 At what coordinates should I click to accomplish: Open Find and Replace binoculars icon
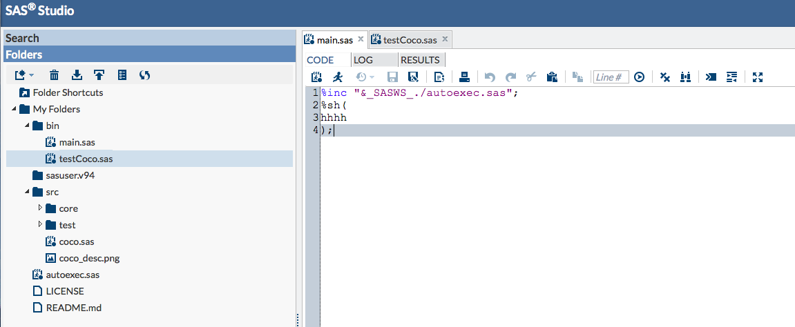tap(685, 77)
